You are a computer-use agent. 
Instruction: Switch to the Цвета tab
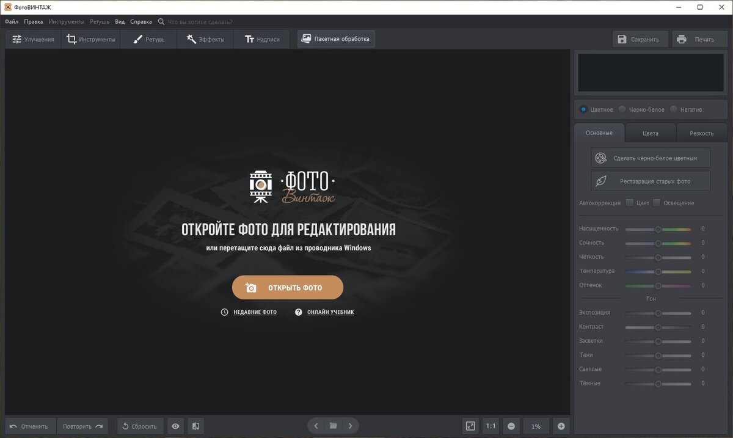point(651,133)
